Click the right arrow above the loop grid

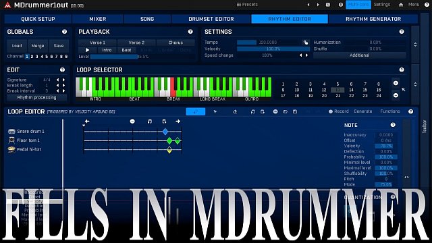[x=178, y=122]
